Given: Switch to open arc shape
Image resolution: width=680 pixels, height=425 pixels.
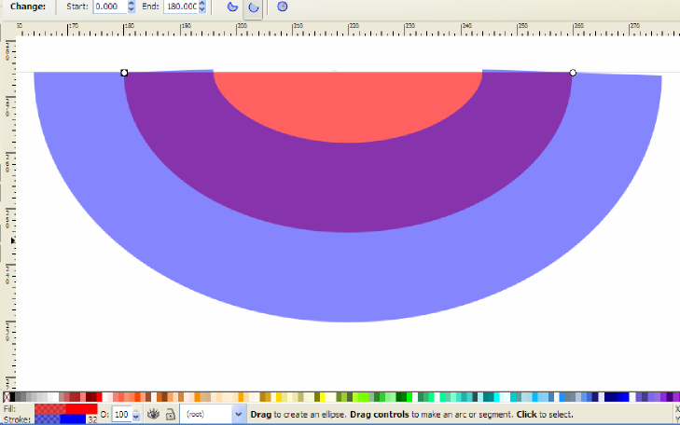Looking at the screenshot, I should tap(252, 7).
